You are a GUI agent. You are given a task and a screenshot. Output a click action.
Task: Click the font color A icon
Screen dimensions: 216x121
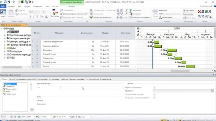[47, 16]
